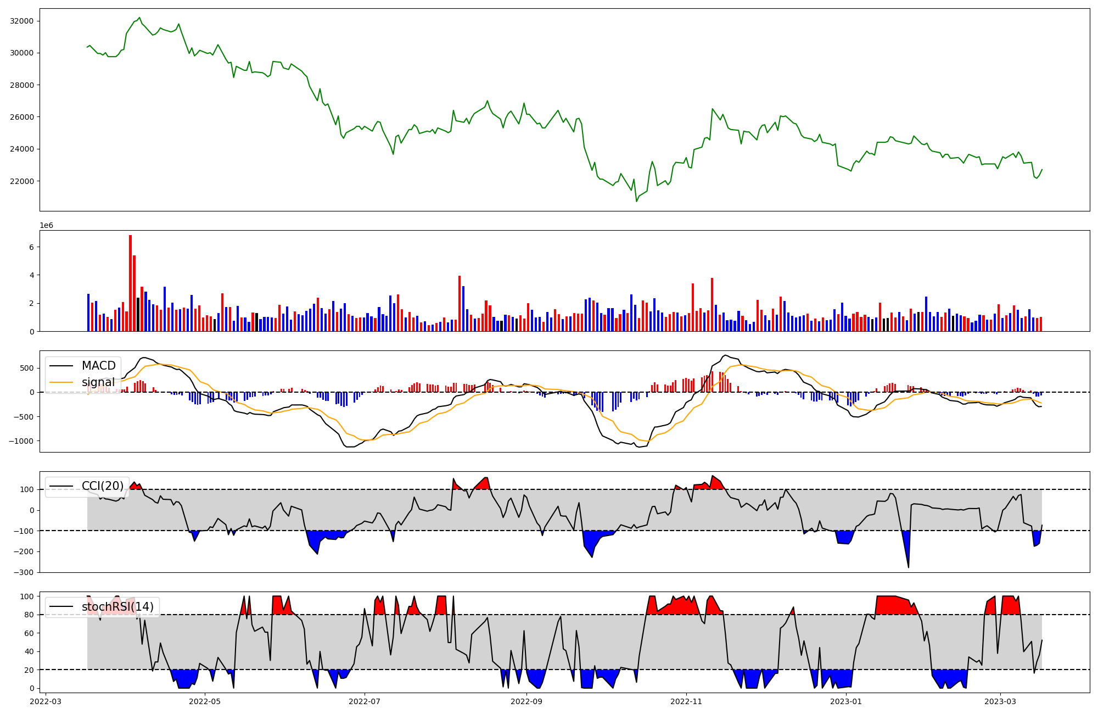Click the 2022-07 x-axis date label

[365, 701]
